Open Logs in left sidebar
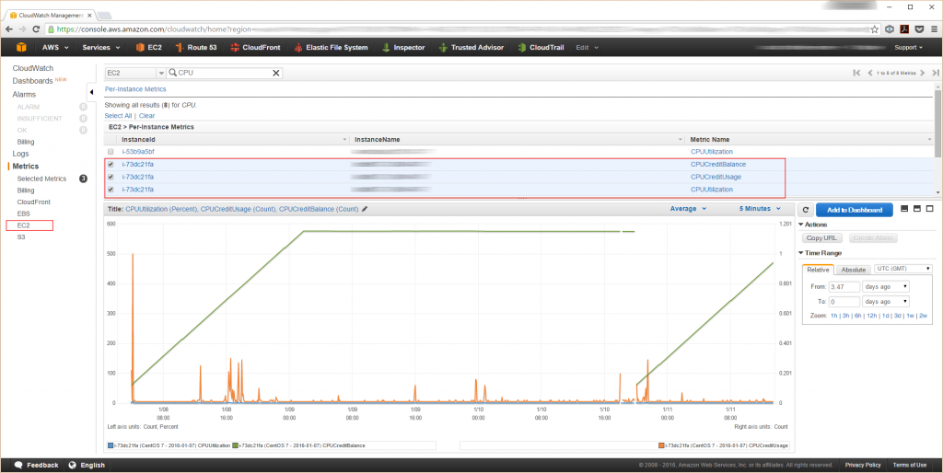The height and width of the screenshot is (473, 943). 20,154
